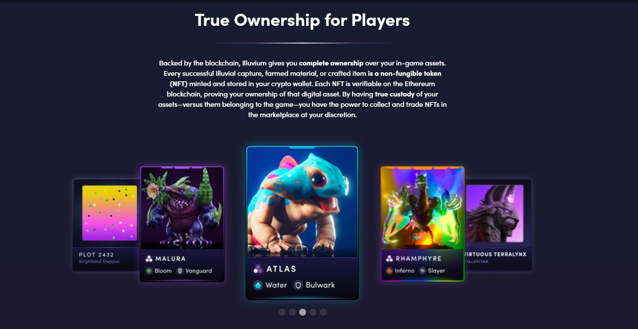Click the Slayer class icon on Rhamphyre

tap(422, 271)
